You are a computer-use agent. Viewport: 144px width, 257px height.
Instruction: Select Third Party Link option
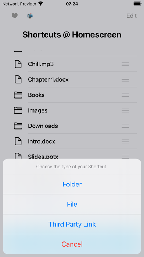pos(72,224)
